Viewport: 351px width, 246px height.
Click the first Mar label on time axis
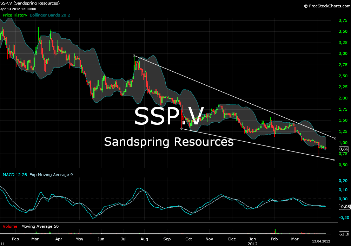(x=35, y=239)
